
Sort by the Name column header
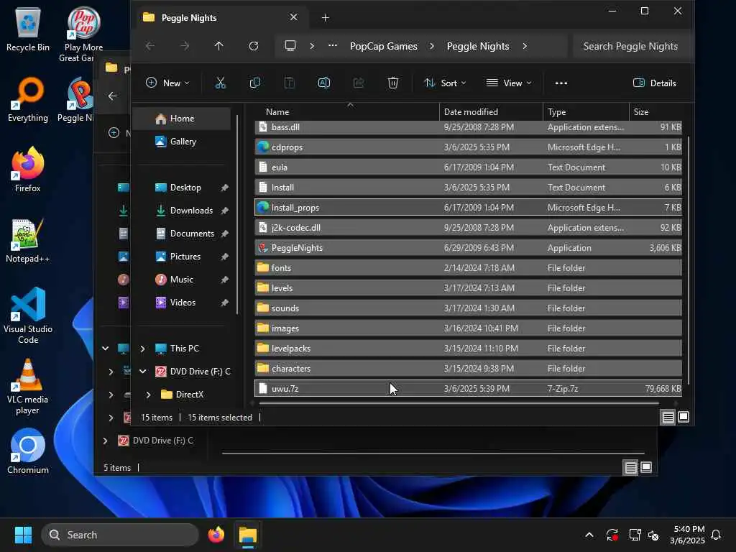(347, 111)
